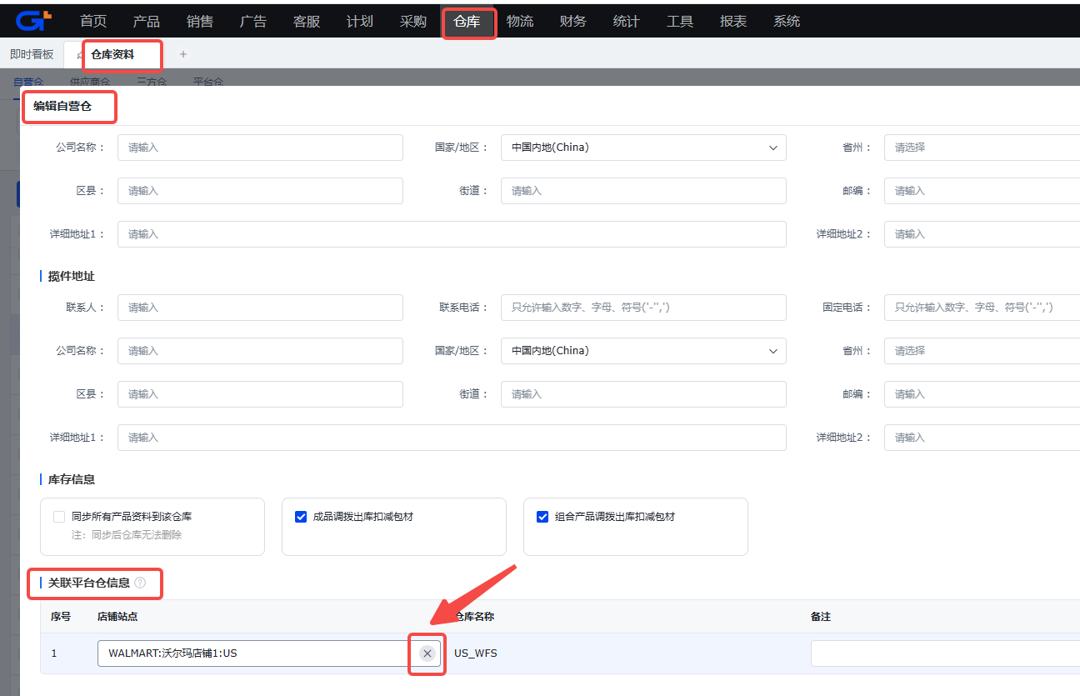1080x696 pixels.
Task: Uncheck 组合产品调拨出库扣减包材
Action: click(x=542, y=517)
